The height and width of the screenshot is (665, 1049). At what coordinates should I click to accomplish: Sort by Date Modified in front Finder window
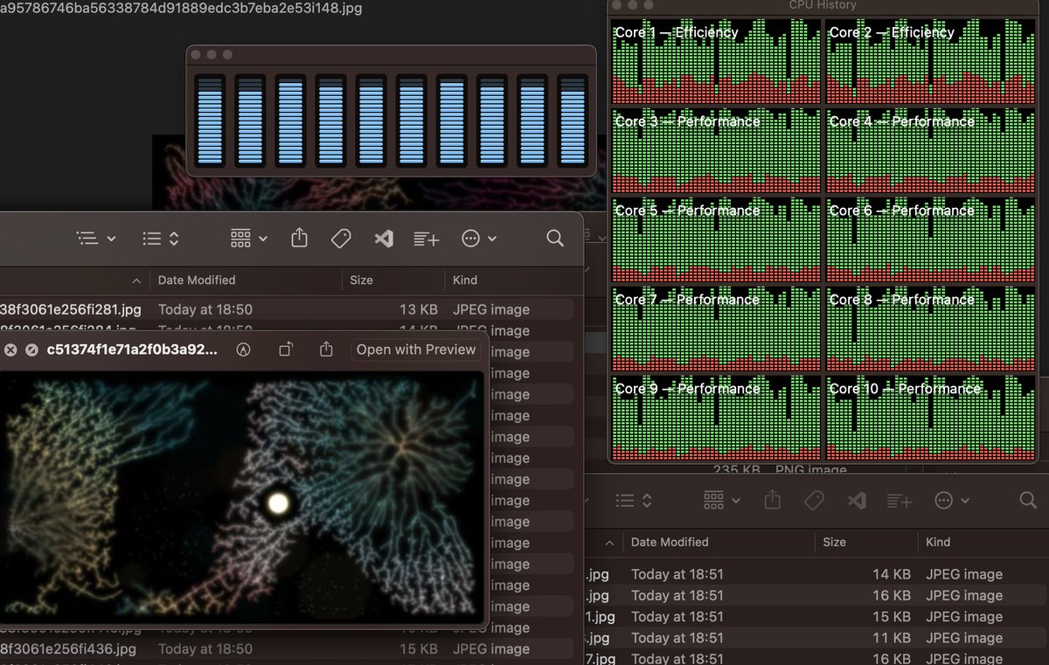(197, 280)
